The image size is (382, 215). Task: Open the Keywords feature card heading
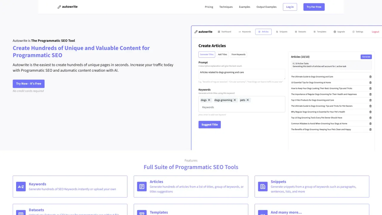click(38, 184)
